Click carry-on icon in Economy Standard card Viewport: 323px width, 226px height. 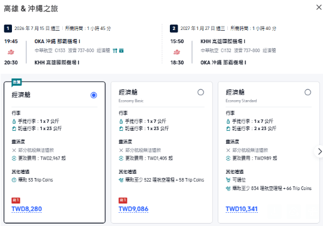point(228,121)
